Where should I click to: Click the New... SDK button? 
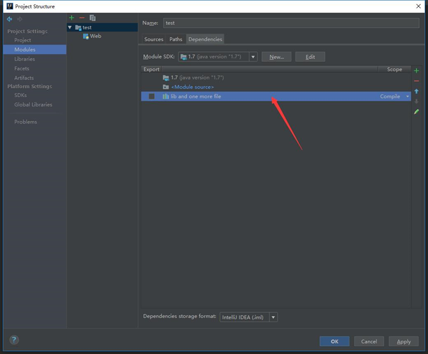[x=276, y=57]
